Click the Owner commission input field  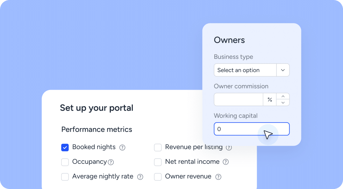[238, 100]
